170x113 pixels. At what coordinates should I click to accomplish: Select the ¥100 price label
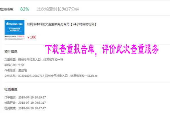point(32,37)
